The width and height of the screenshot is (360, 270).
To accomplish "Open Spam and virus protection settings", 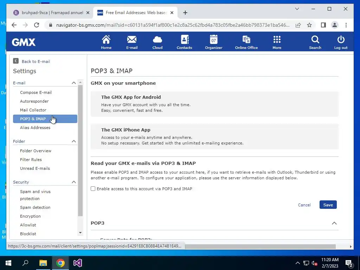I will [x=35, y=195].
